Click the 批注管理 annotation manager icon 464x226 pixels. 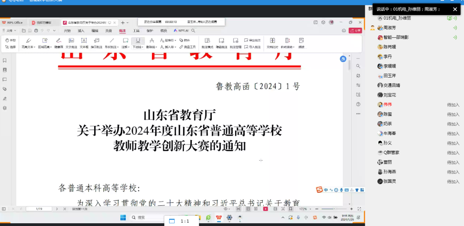pyautogui.click(x=236, y=42)
